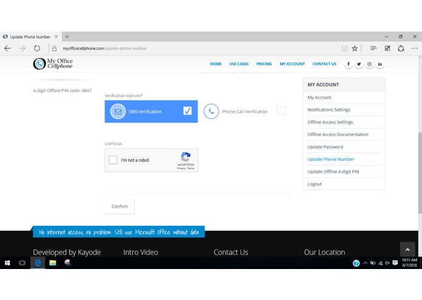Open the Windows Start menu
Screen dimensions: 422x300
click(7, 263)
